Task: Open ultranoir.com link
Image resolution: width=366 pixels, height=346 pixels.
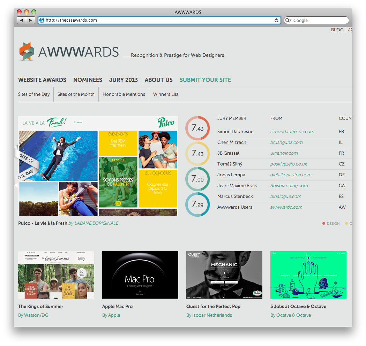Action: click(x=284, y=153)
